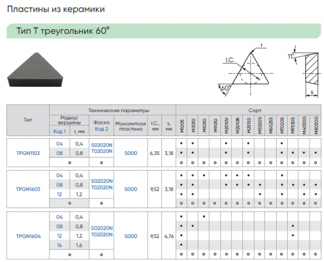Click S000 monolithic code in TPGN1604 row

(x=131, y=236)
